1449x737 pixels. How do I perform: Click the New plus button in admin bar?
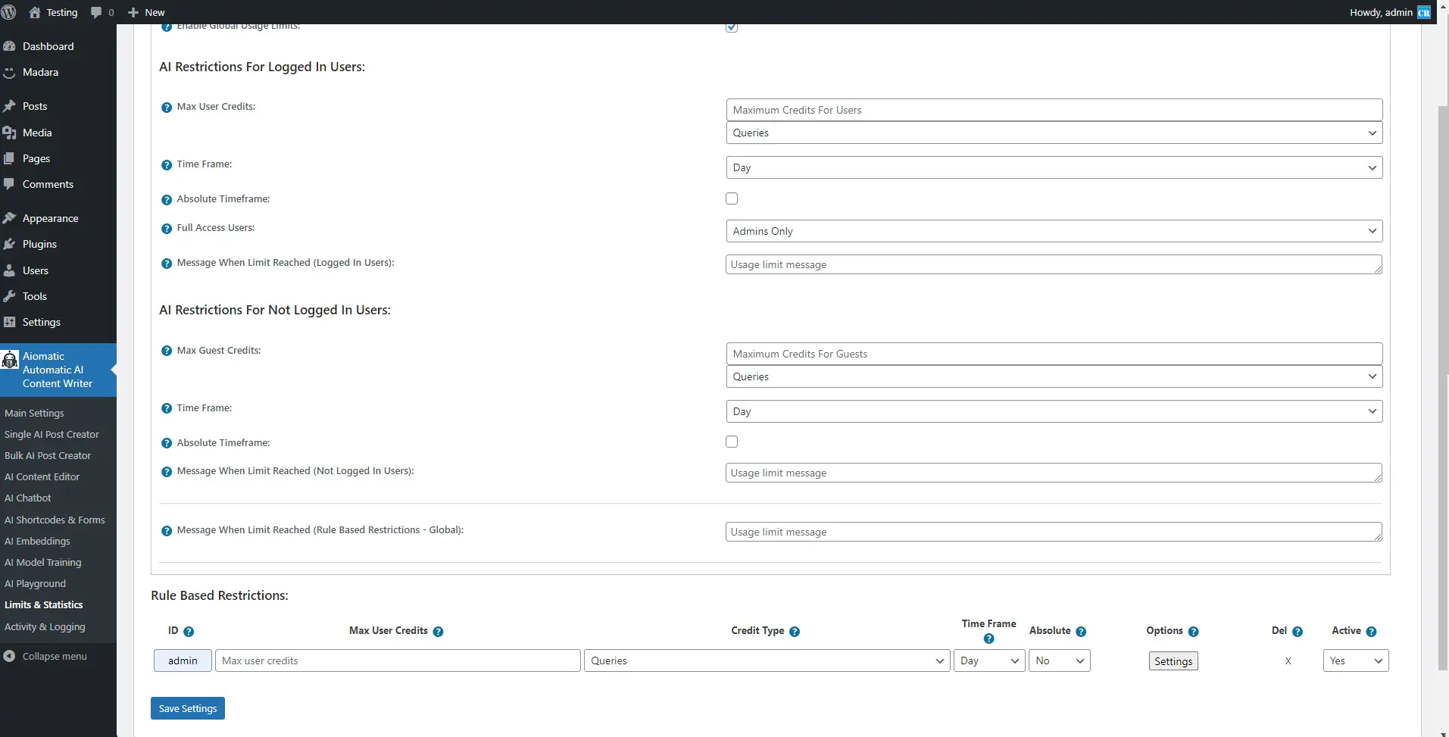pyautogui.click(x=146, y=12)
